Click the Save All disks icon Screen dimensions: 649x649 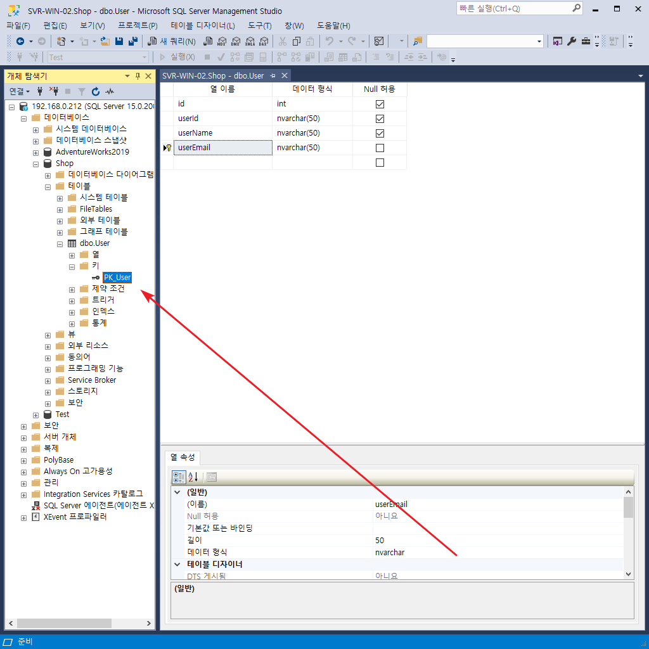[133, 41]
